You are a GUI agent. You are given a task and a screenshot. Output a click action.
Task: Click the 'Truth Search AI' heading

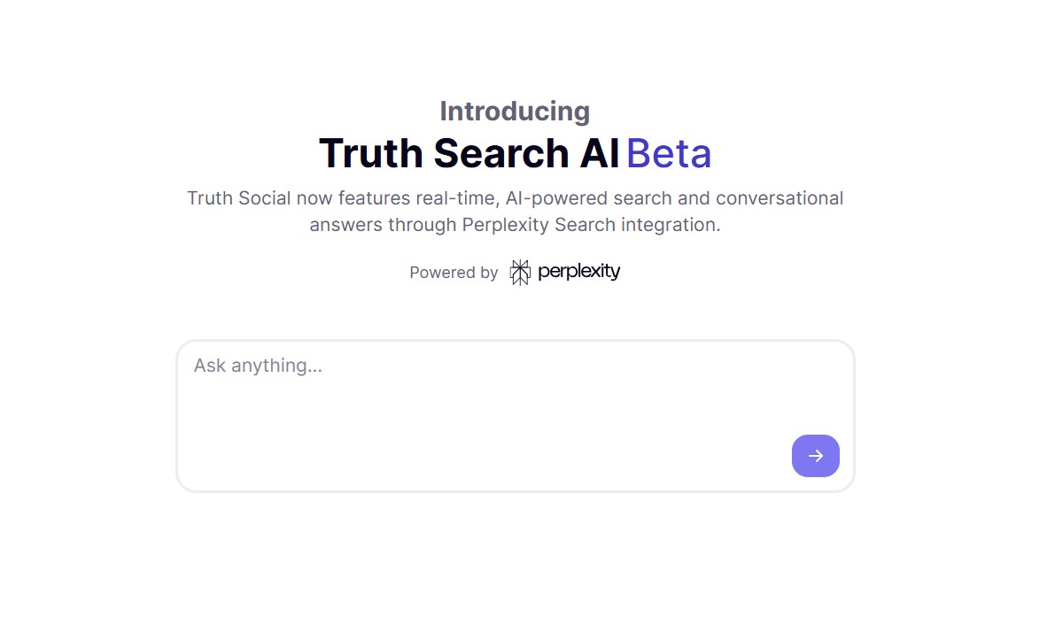pyautogui.click(x=469, y=152)
